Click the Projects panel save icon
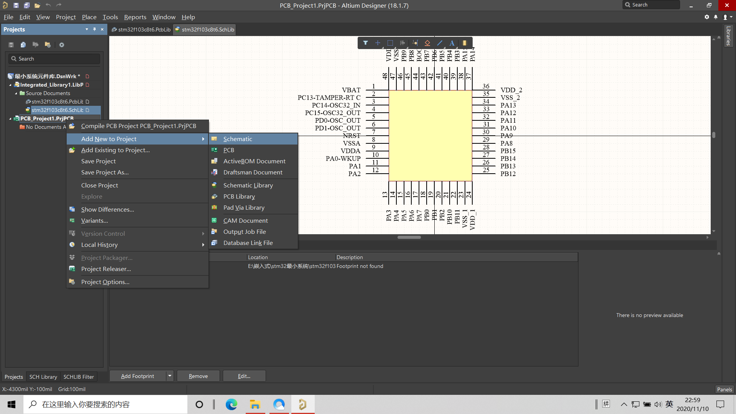Viewport: 736px width, 414px height. point(11,45)
